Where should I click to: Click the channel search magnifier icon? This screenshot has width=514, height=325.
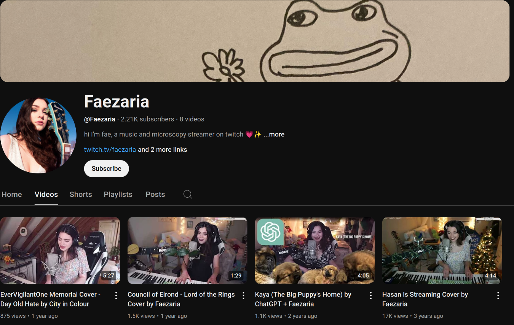point(188,194)
